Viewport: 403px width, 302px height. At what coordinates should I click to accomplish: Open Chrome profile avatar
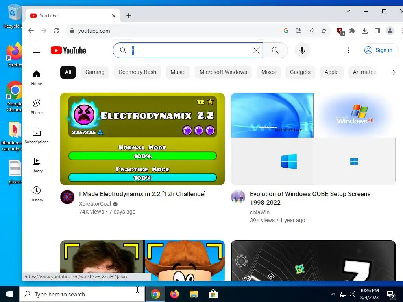390,31
